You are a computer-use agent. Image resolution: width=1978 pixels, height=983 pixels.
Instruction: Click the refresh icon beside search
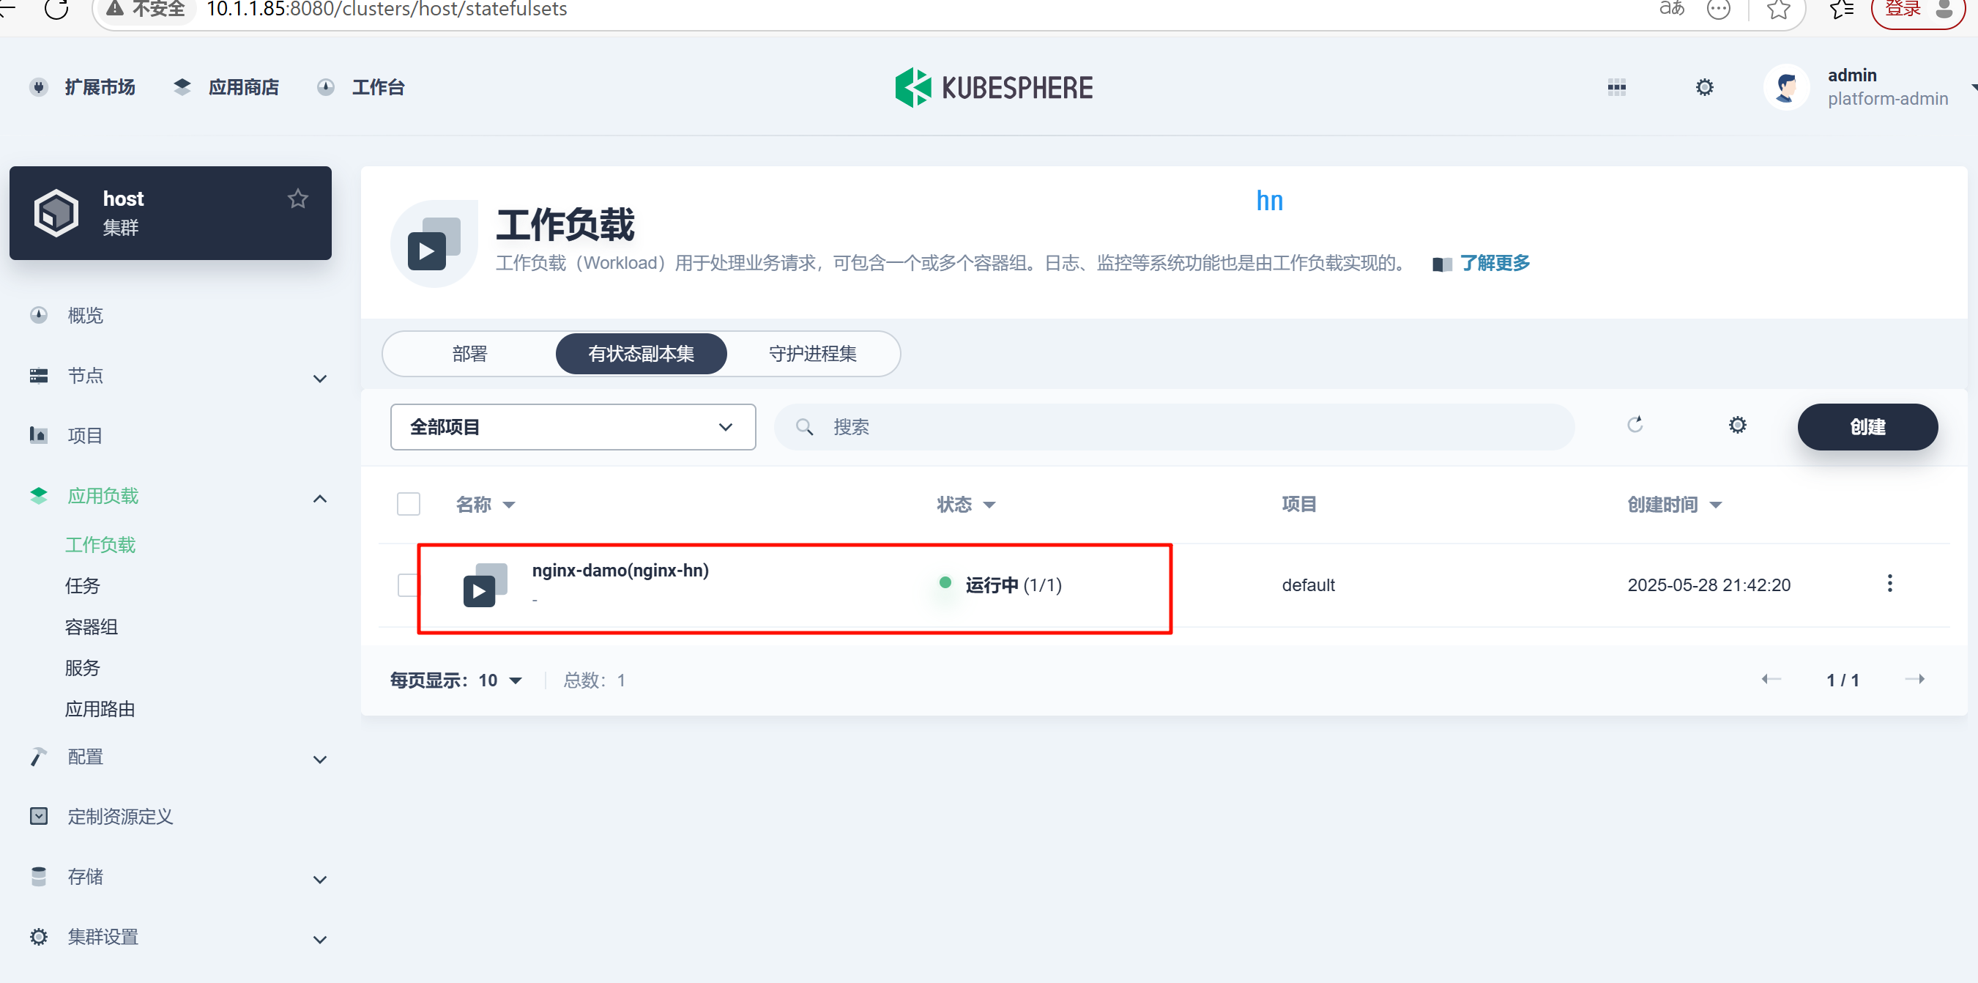[x=1635, y=426]
